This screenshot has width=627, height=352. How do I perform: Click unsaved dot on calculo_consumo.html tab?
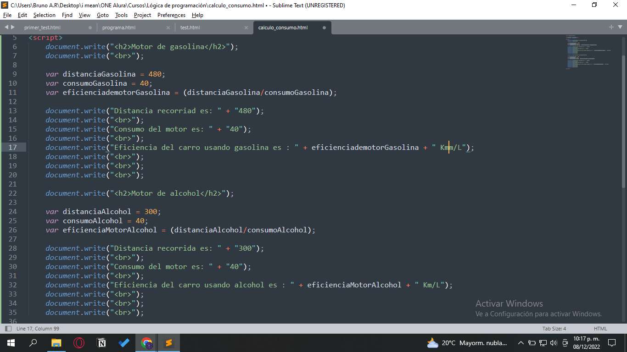(324, 27)
